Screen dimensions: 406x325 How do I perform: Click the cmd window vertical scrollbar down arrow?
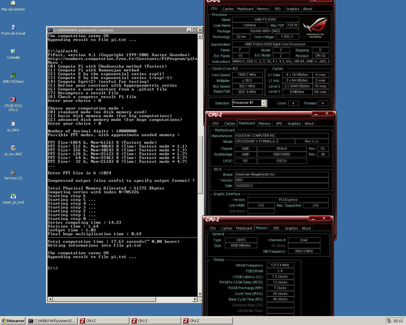coord(200,294)
